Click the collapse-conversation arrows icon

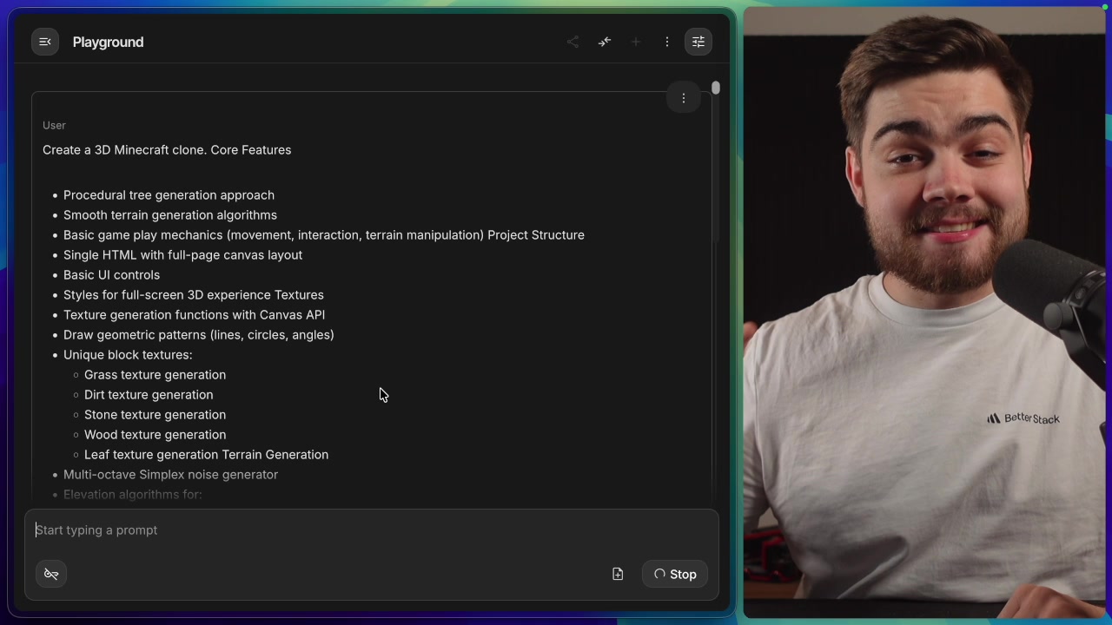pos(604,42)
